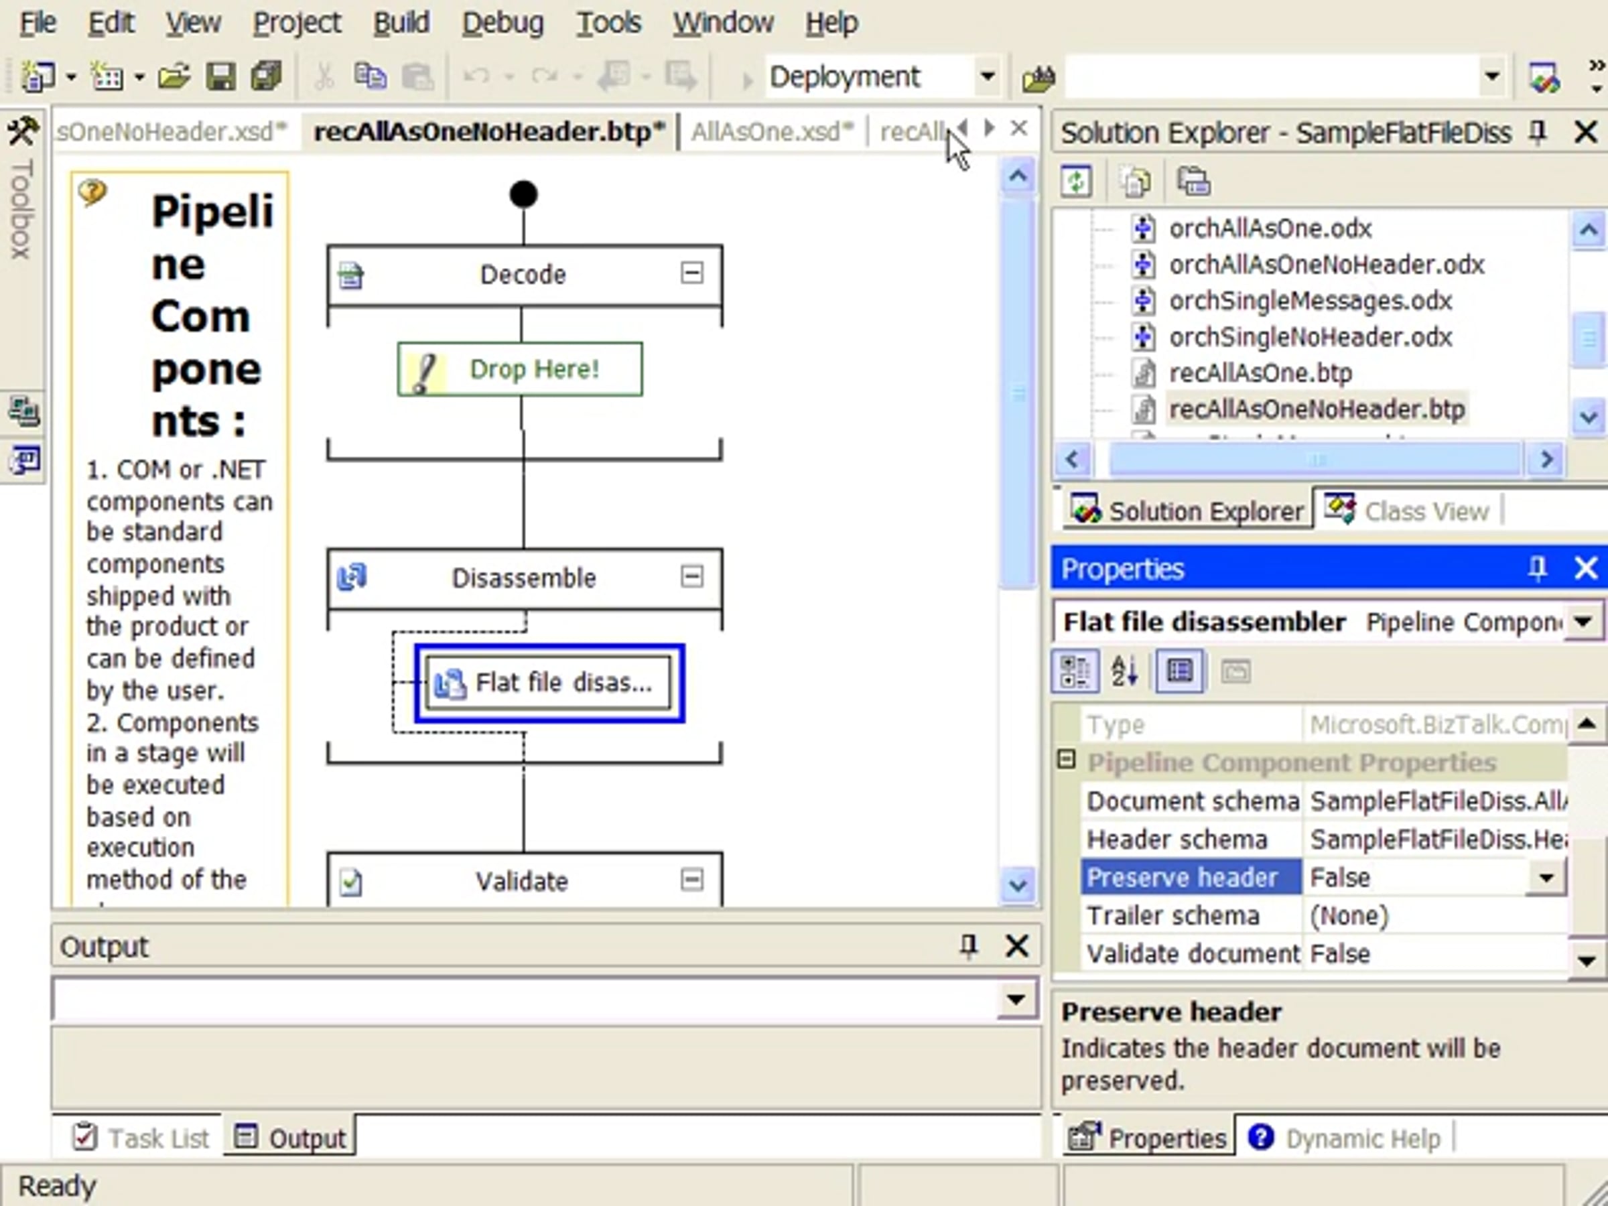
Task: Open the Preserve header value dropdown
Action: [x=1546, y=878]
